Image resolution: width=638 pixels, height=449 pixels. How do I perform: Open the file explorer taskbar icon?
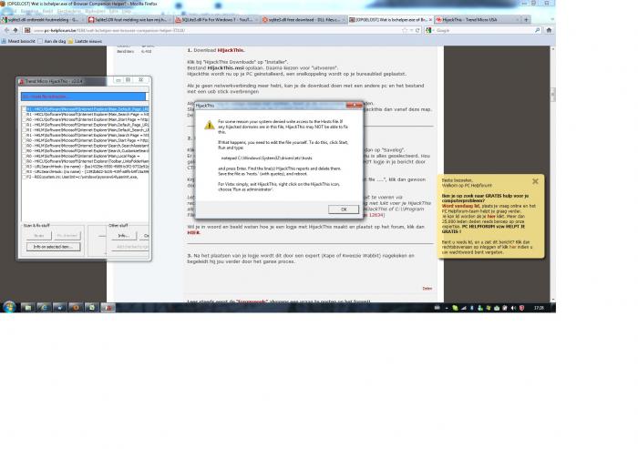28,308
